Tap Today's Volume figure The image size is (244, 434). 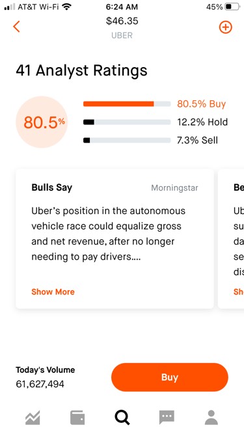40,384
